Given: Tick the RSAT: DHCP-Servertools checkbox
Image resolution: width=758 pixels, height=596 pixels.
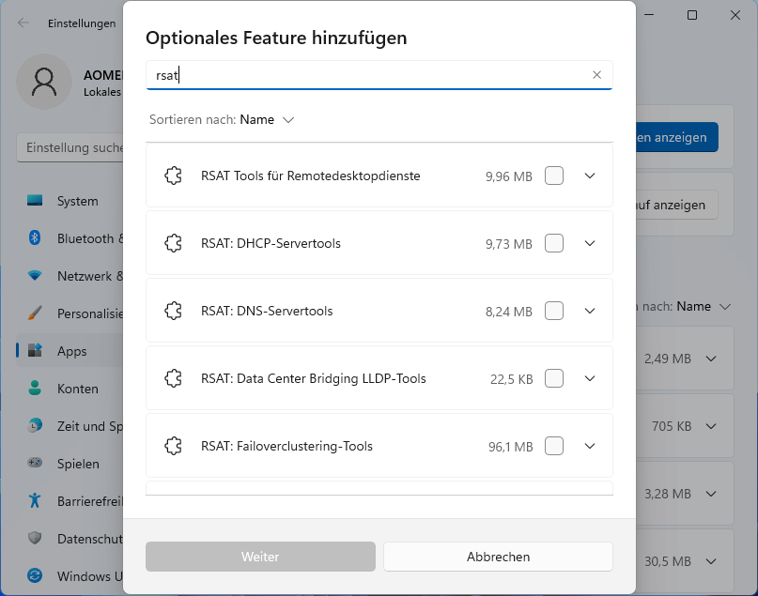Looking at the screenshot, I should tap(554, 243).
